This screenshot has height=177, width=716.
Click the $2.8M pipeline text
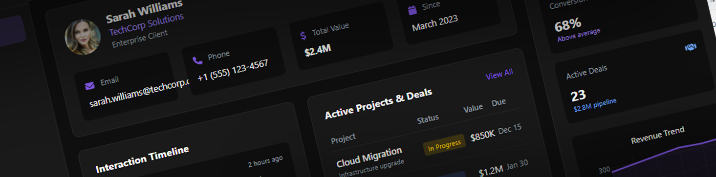(x=595, y=104)
